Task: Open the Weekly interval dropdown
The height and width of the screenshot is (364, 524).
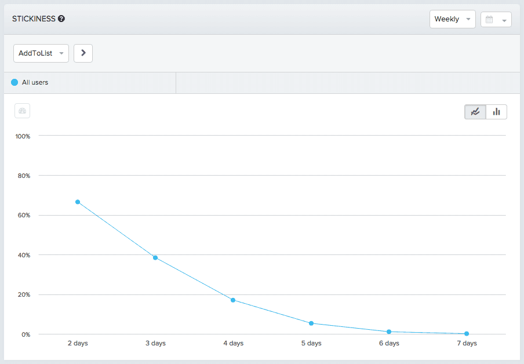Action: pos(452,19)
